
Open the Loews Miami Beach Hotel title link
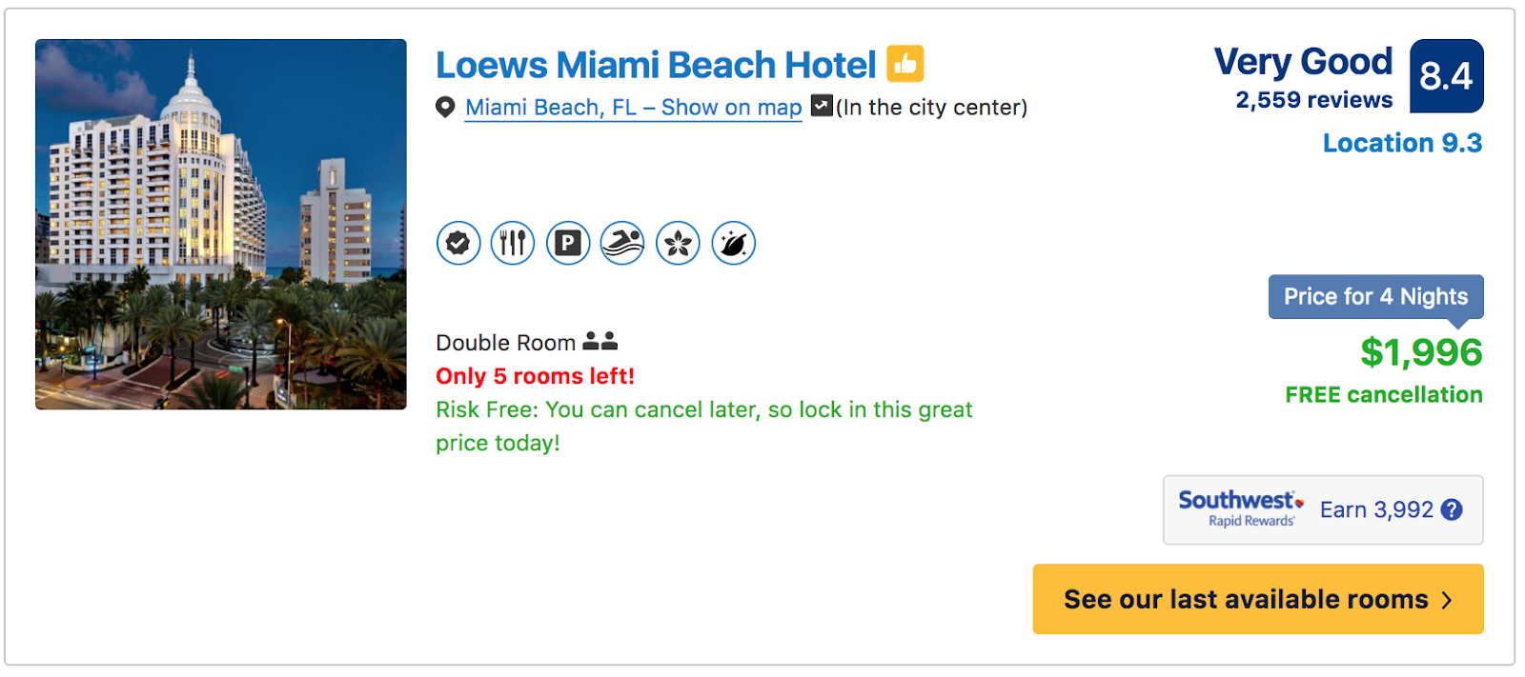tap(656, 65)
